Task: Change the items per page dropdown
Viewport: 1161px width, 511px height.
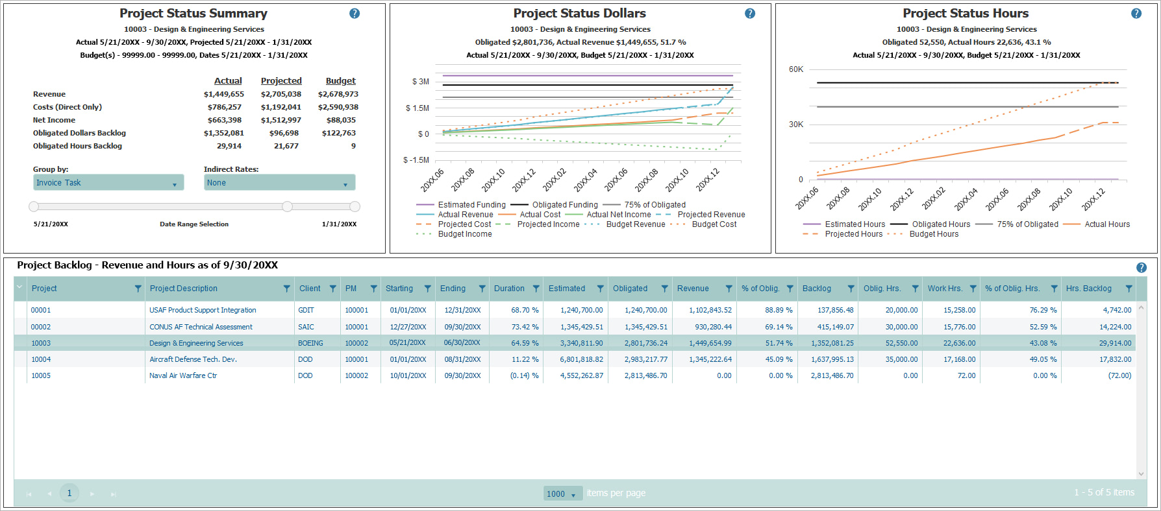Action: tap(562, 494)
